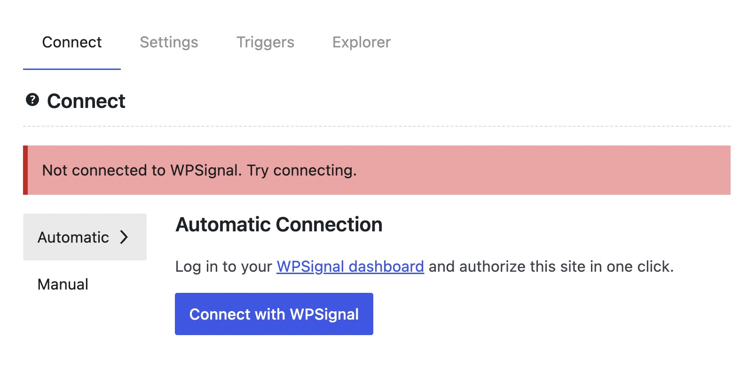Click the Connect heading text
The width and height of the screenshot is (756, 367).
86,100
